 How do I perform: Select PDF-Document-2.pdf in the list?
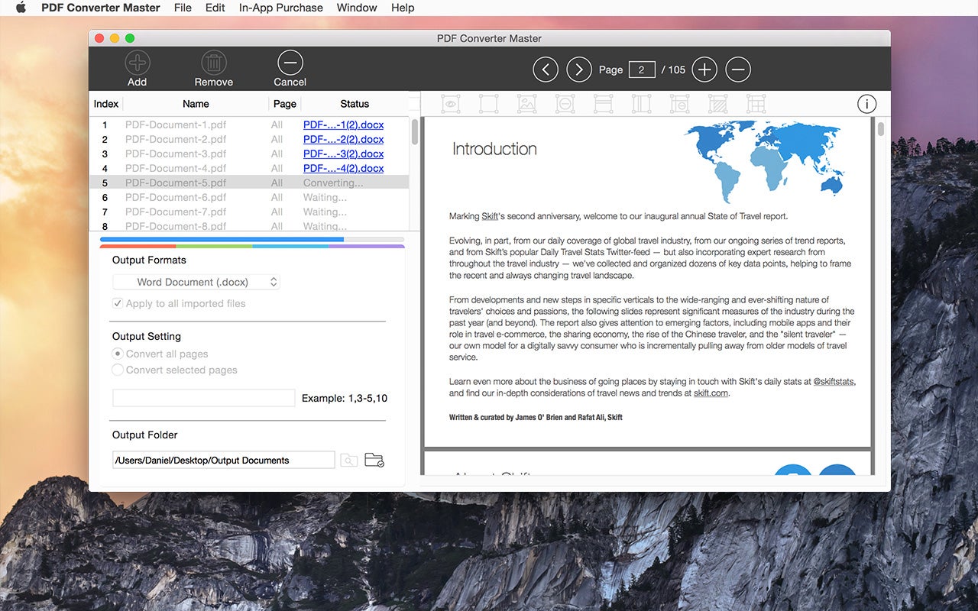(x=176, y=139)
